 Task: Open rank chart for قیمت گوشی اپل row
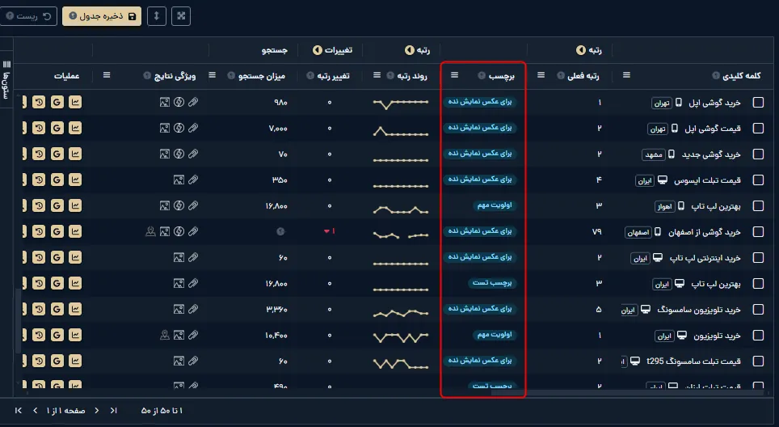pos(75,128)
